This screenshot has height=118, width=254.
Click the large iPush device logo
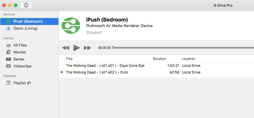point(71,26)
